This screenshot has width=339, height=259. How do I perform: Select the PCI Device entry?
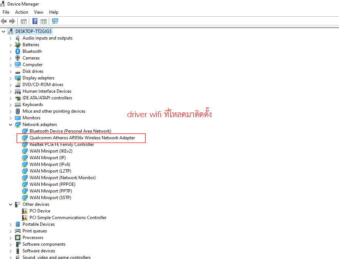point(40,211)
